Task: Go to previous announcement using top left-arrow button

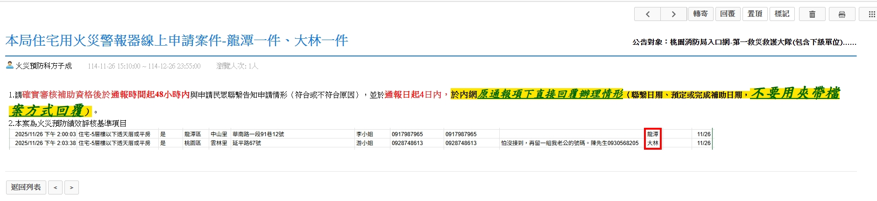Action: [x=647, y=14]
